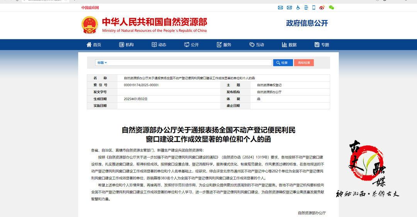Select 动态 from the navigation bar
Screen dimensions: 417x217
159,44
